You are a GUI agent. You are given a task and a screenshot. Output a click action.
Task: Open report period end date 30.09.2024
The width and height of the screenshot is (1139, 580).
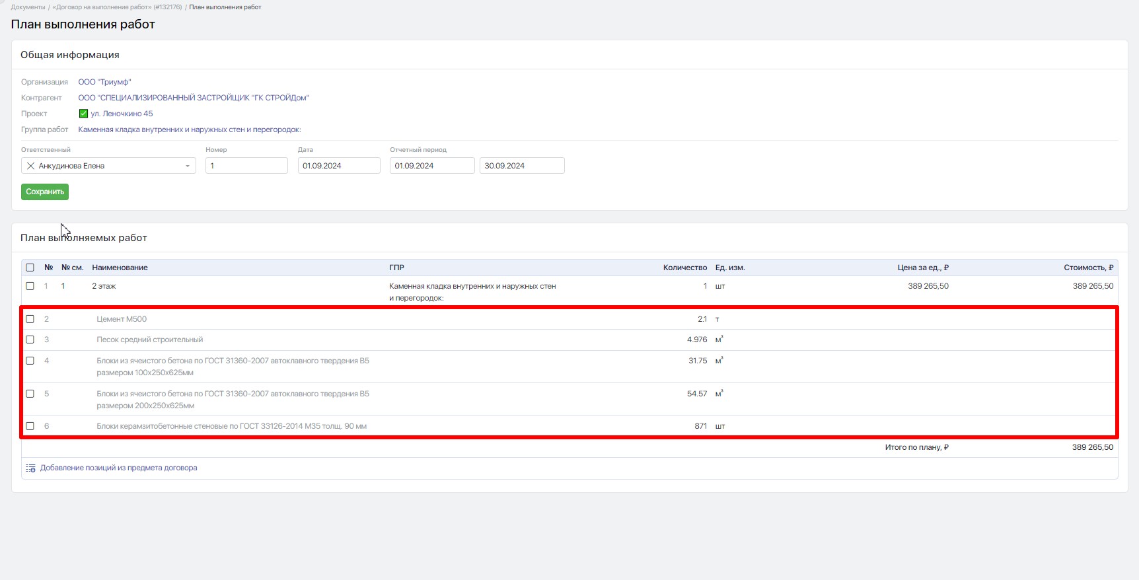coord(522,166)
